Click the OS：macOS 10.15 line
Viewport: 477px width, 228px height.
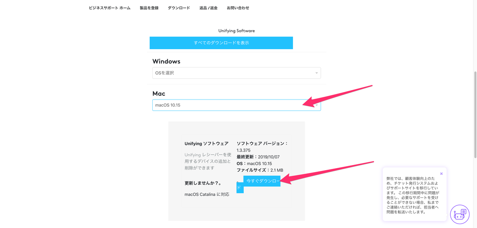[x=254, y=163]
